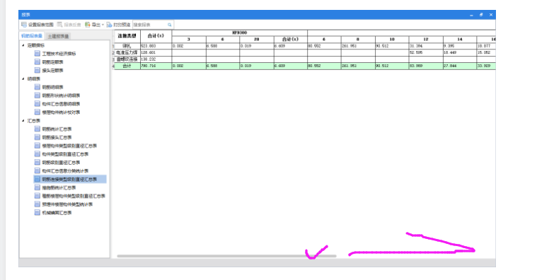Click the 导出 export icon
This screenshot has width=537, height=280.
(x=87, y=25)
